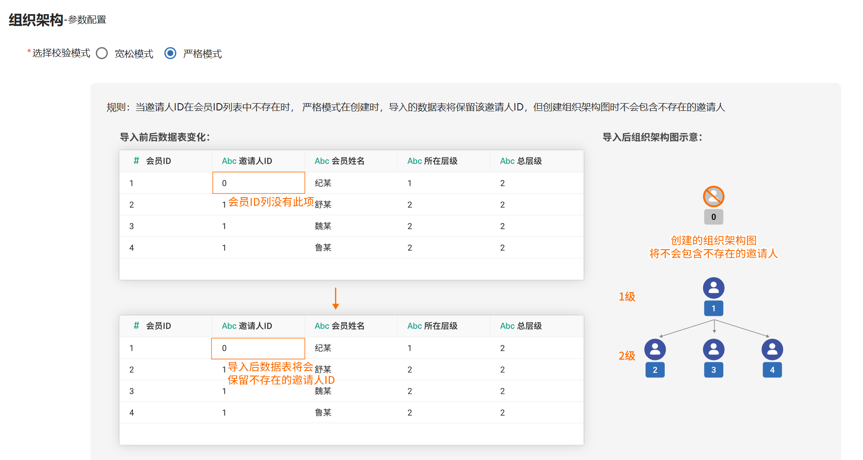
Task: Click the user avatar above node 2
Action: 655,350
